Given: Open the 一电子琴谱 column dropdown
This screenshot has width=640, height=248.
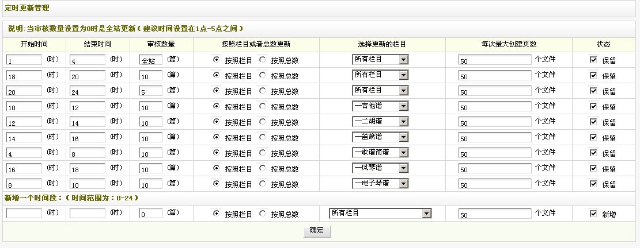Looking at the screenshot, I should click(x=380, y=183).
